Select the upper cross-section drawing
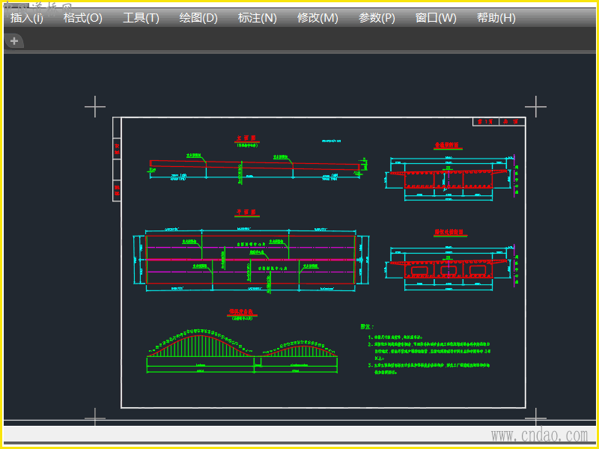Screen dimensions: 599x449 [x=448, y=178]
